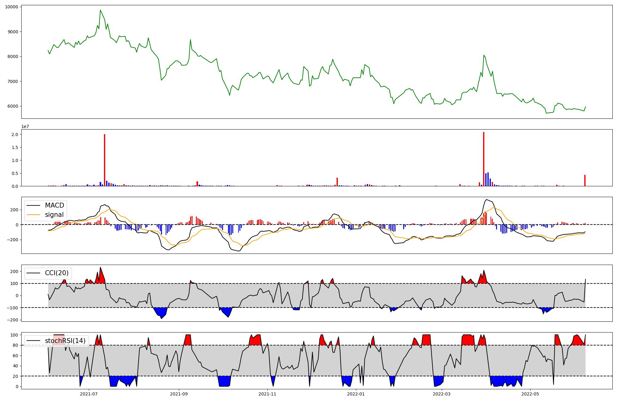Click the stochRSI(14) legend label
This screenshot has width=617, height=401.
65,341
